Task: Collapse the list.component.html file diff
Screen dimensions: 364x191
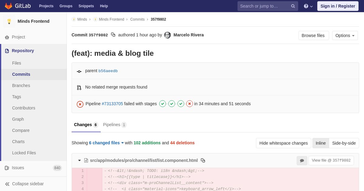Action: [79, 160]
